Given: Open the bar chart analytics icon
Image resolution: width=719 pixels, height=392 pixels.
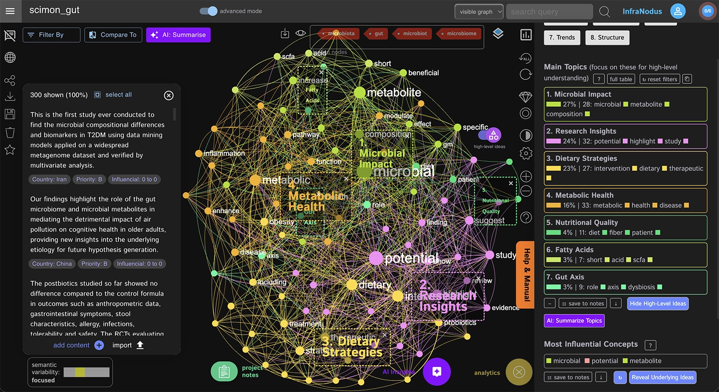Looking at the screenshot, I should point(526,35).
